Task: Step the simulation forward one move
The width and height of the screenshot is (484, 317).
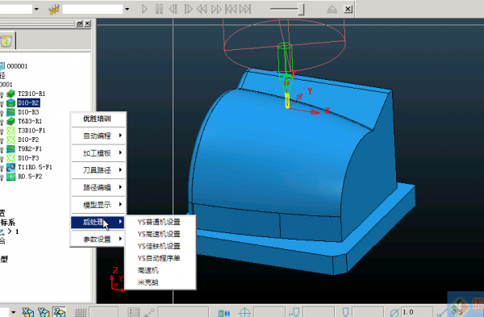Action: [x=188, y=9]
